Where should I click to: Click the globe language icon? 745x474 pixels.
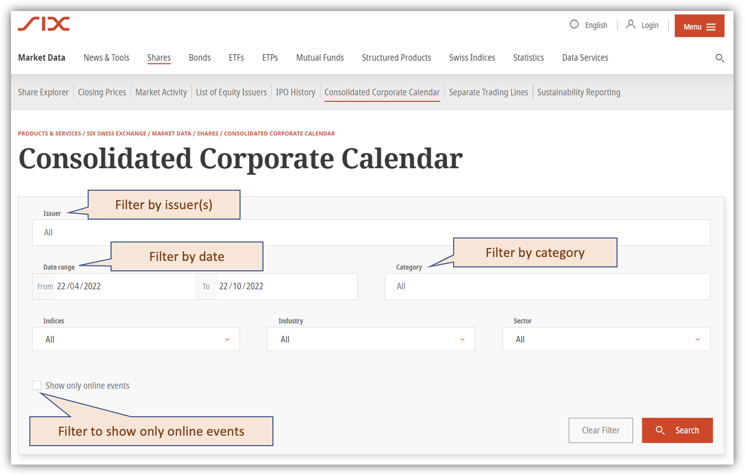click(574, 24)
